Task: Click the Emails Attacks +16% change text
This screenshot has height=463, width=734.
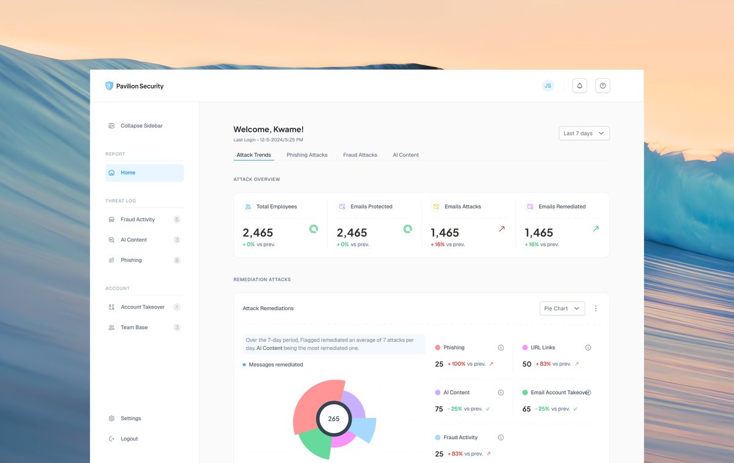Action: click(x=448, y=244)
